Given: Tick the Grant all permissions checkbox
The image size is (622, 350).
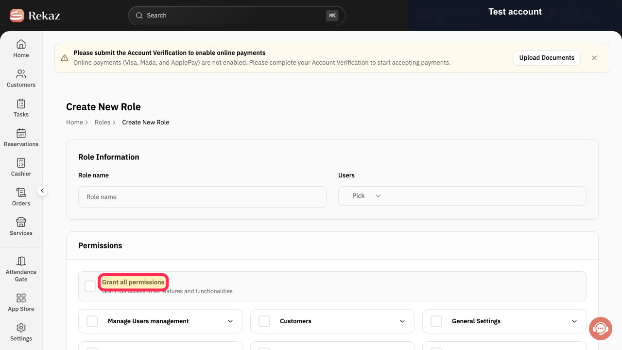Looking at the screenshot, I should (90, 286).
